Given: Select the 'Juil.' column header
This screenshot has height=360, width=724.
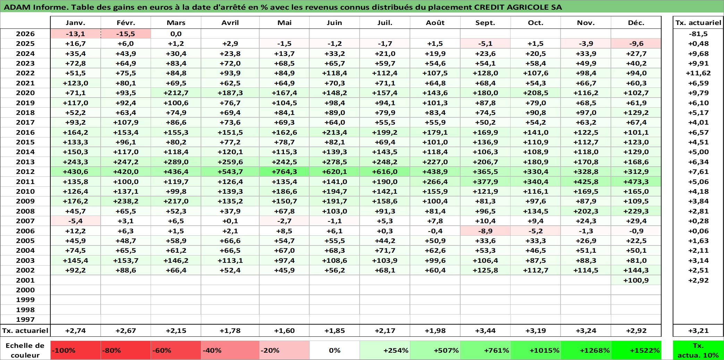Looking at the screenshot, I should (385, 23).
